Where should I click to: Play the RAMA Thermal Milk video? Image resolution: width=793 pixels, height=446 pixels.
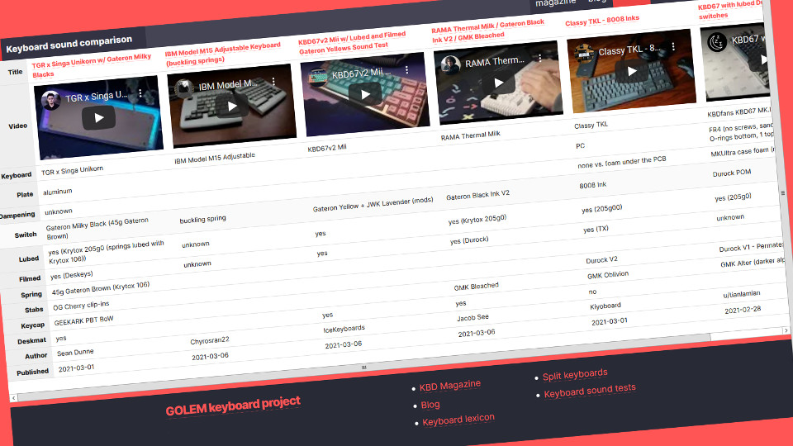(x=499, y=83)
